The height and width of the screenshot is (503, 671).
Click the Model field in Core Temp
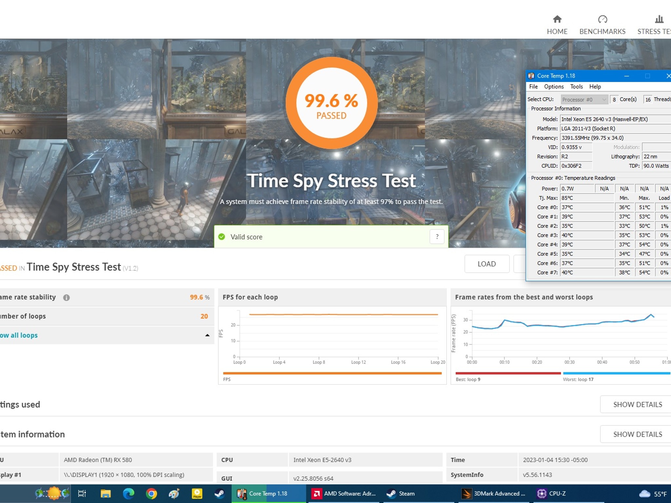[615, 119]
